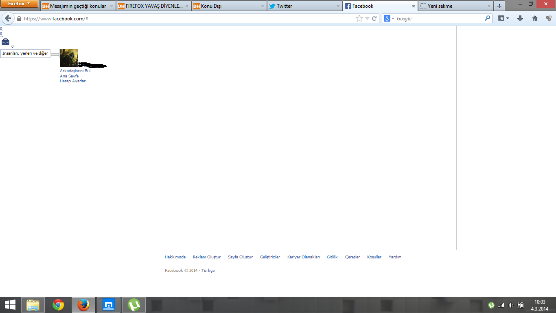Open the Hakkımızda footer link
Viewport: 556px width, 313px height.
coord(175,257)
